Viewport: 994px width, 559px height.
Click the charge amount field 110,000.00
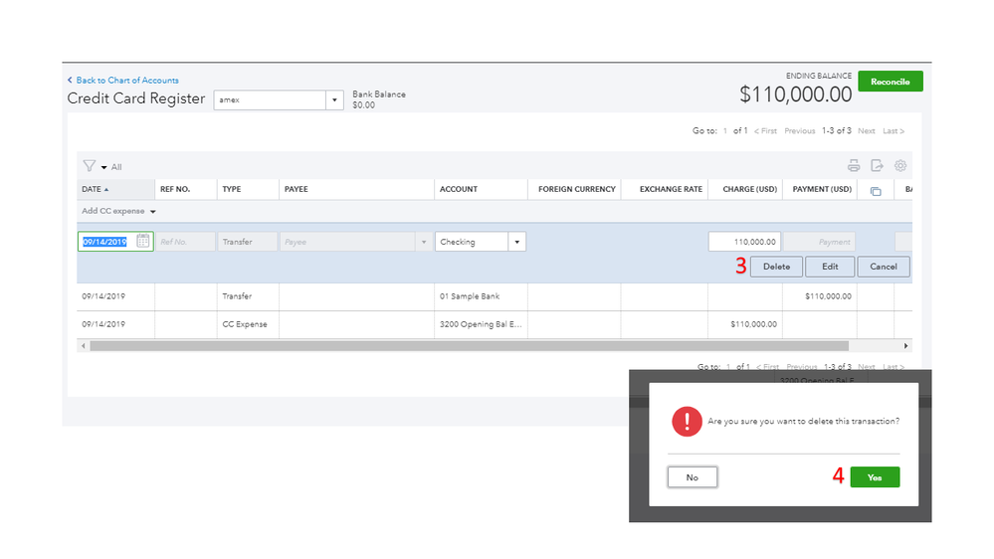(x=744, y=242)
